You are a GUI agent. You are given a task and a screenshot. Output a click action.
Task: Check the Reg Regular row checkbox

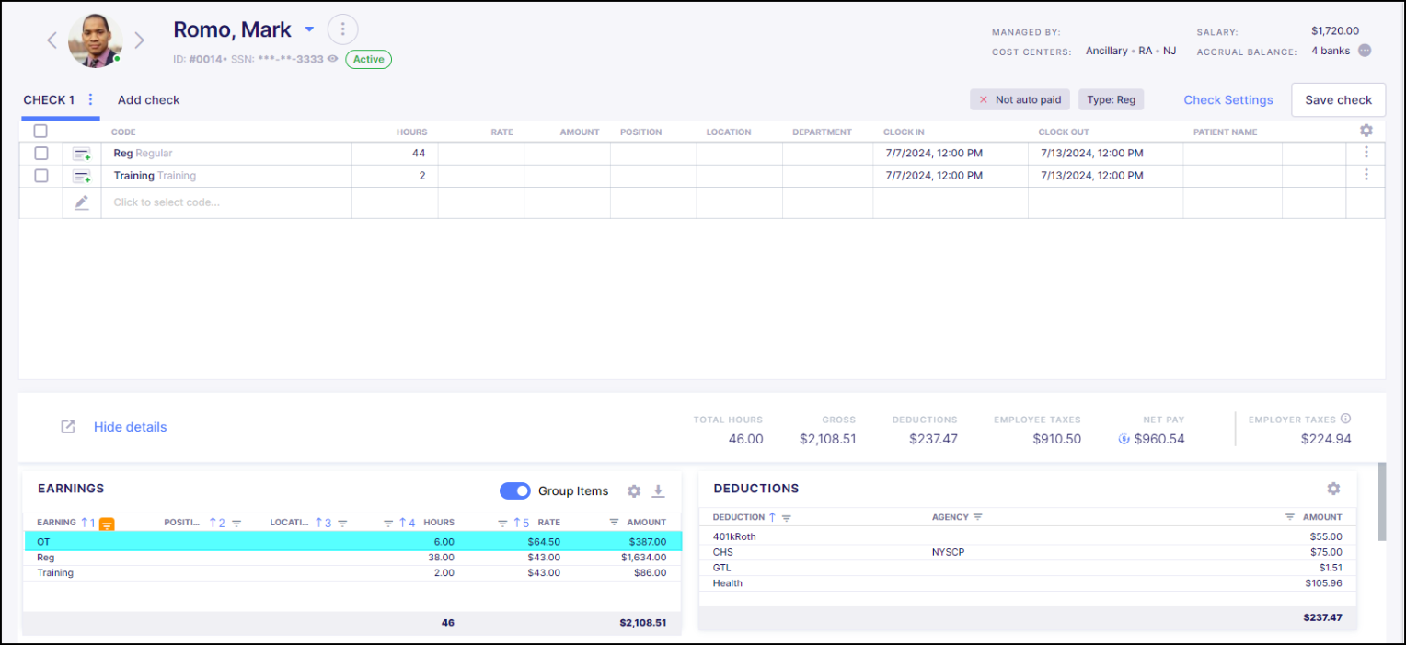coord(40,154)
